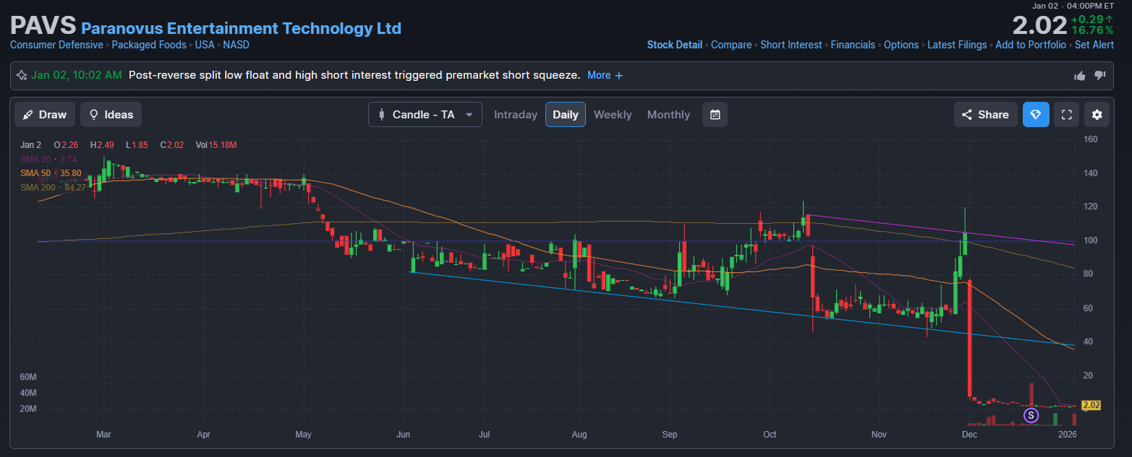Image resolution: width=1132 pixels, height=457 pixels.
Task: Click the yellow 2.02 price label
Action: click(x=1089, y=406)
